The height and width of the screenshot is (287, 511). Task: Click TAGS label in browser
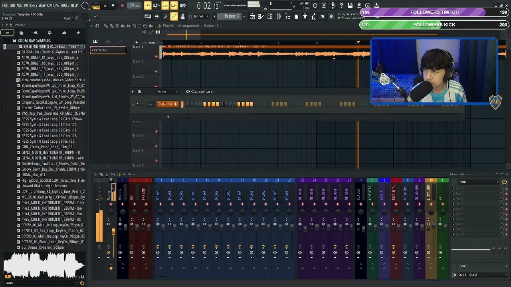coord(9,283)
